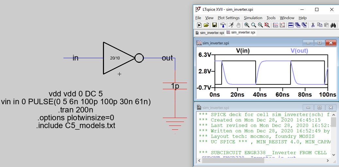Click the -0.7V vertical axis label
The height and width of the screenshot is (167, 339).
click(x=204, y=88)
